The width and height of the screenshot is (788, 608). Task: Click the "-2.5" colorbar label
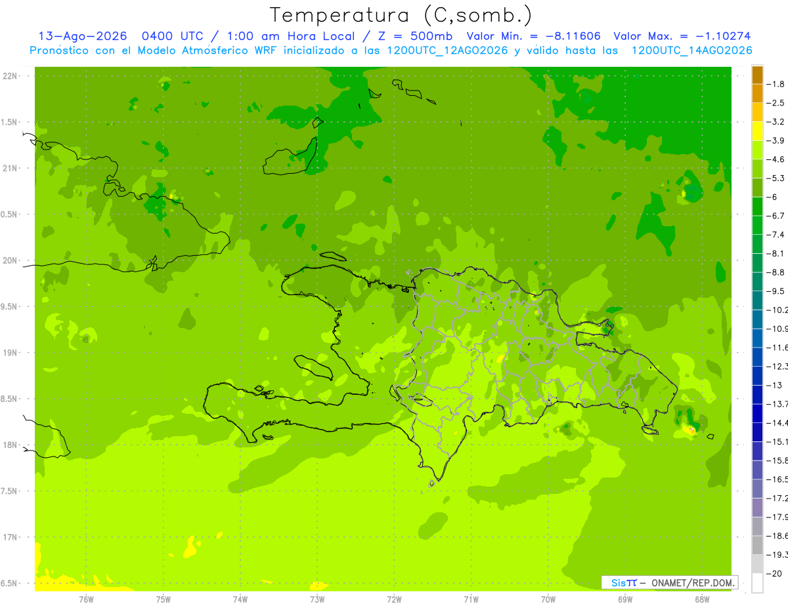tap(777, 103)
